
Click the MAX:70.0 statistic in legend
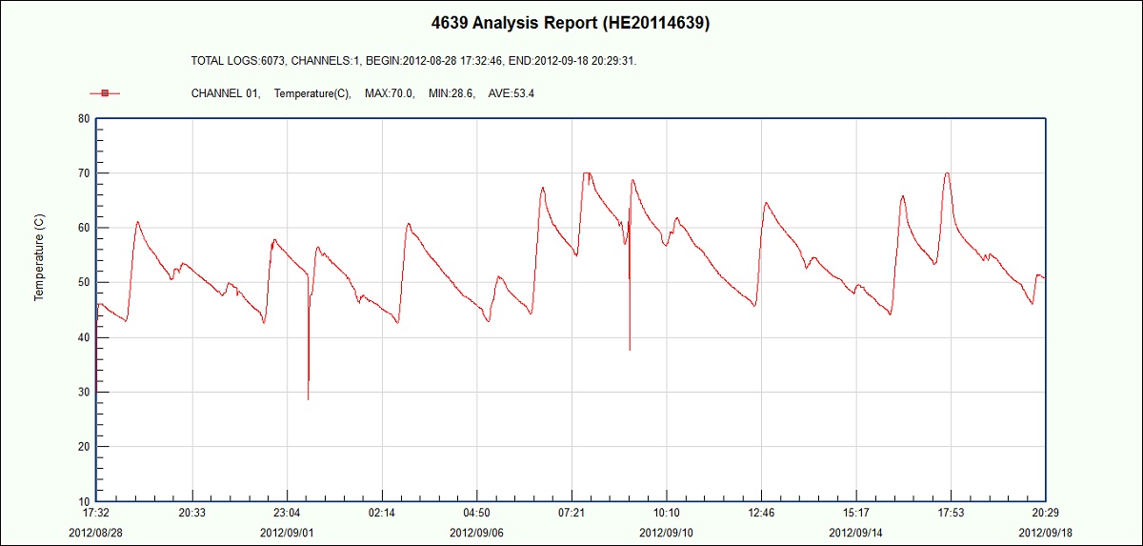(390, 93)
